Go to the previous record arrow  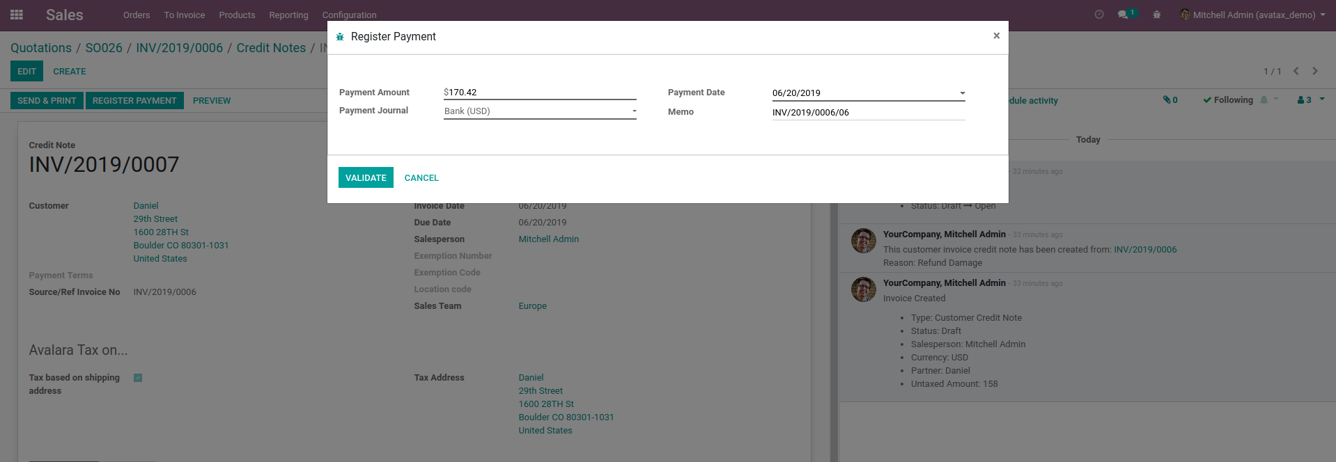point(1296,71)
